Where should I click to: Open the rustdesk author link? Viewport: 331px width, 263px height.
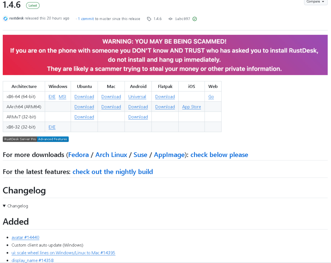tap(17, 18)
